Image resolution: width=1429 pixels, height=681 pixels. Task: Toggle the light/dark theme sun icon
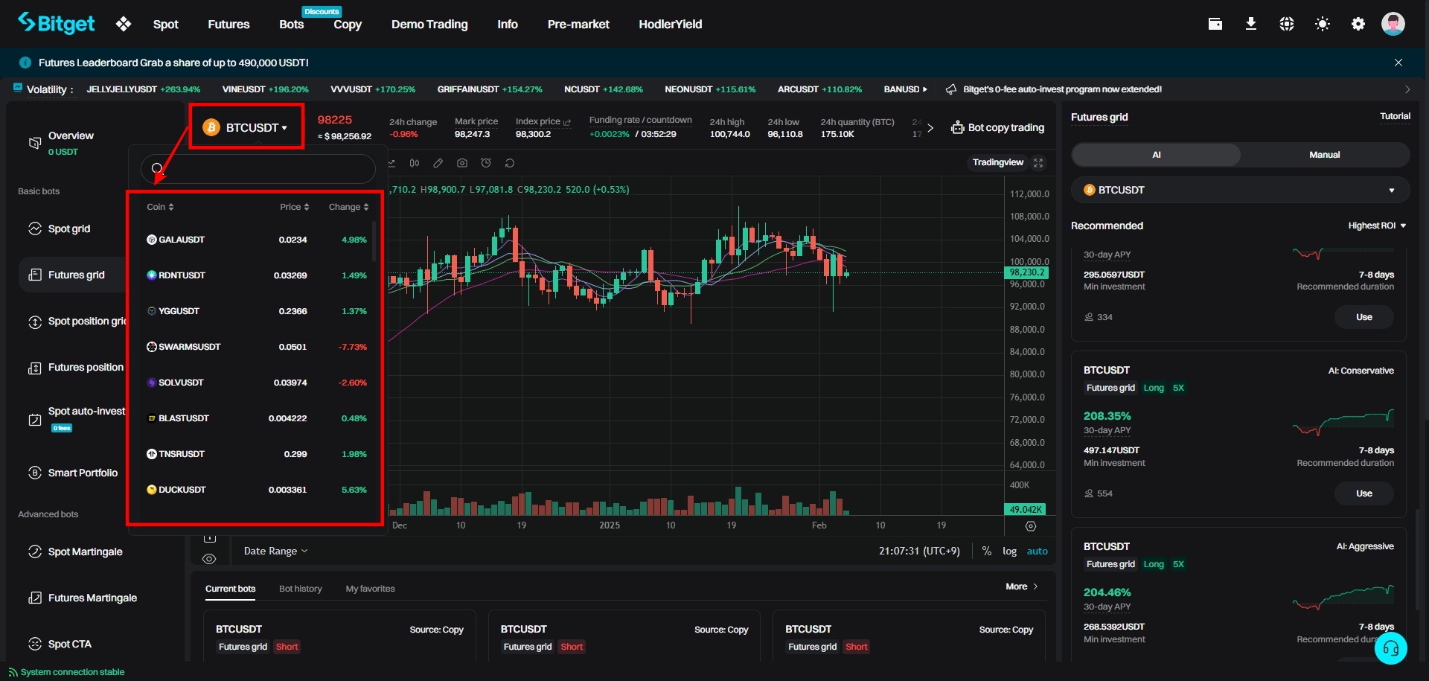(x=1323, y=24)
